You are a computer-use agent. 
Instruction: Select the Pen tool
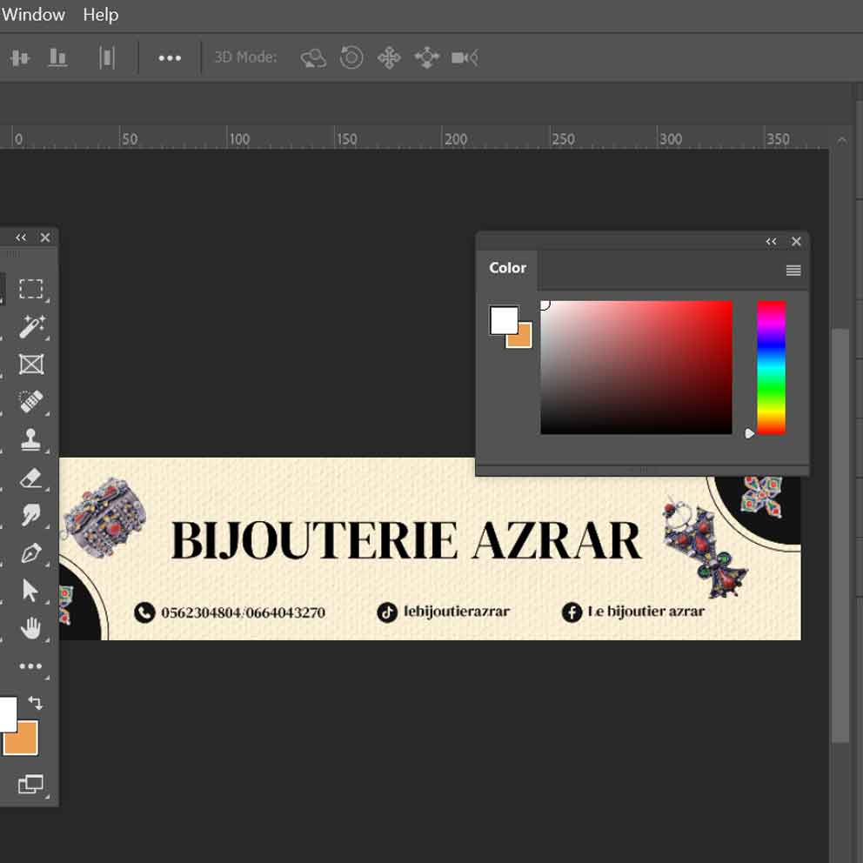tap(31, 553)
